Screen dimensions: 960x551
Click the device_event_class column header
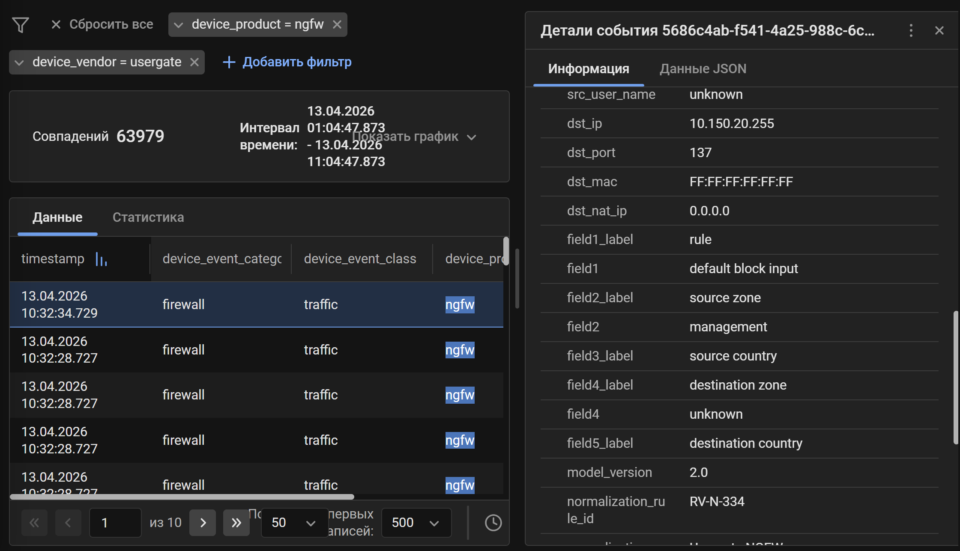[x=360, y=259]
